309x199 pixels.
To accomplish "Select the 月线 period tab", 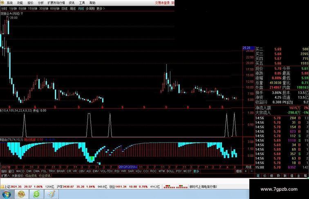I will 81,9.
